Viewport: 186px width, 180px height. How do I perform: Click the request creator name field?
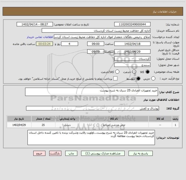[102, 37]
